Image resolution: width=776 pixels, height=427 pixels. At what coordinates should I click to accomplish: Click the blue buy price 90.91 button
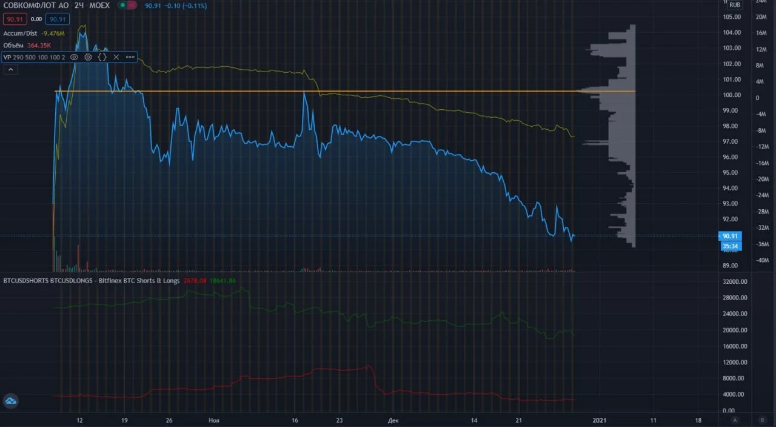click(57, 19)
